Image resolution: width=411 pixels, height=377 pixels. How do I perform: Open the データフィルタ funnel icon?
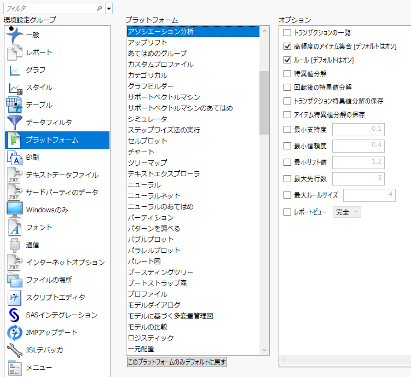click(14, 123)
